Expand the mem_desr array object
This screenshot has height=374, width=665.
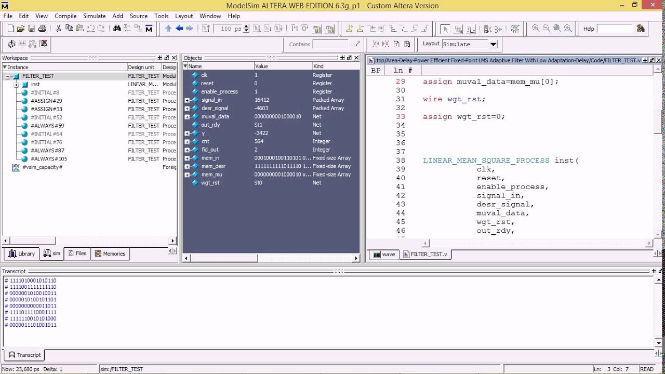(x=187, y=167)
